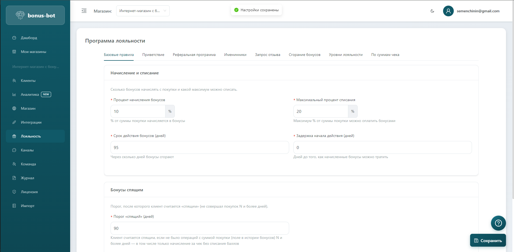Click the user avatar icon

click(x=448, y=11)
